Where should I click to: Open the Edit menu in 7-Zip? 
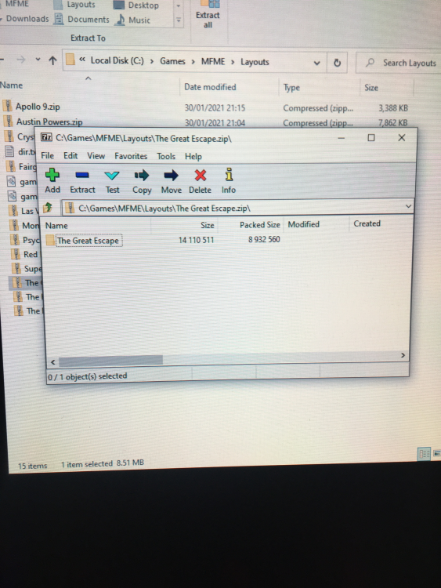[x=70, y=156]
